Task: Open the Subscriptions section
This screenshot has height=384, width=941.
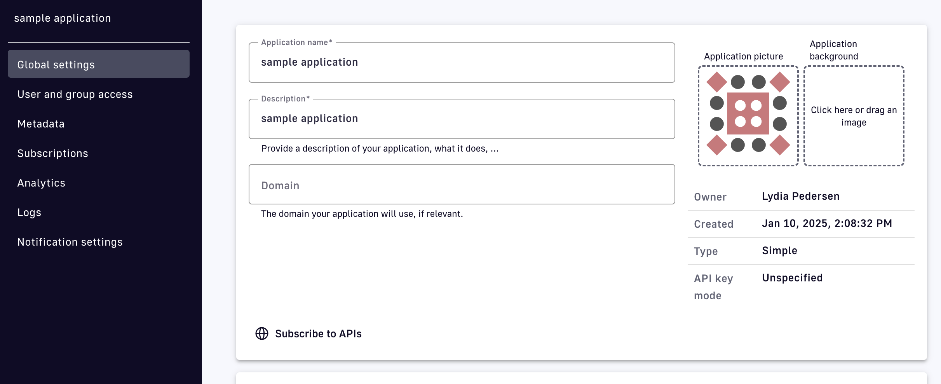Action: click(52, 153)
